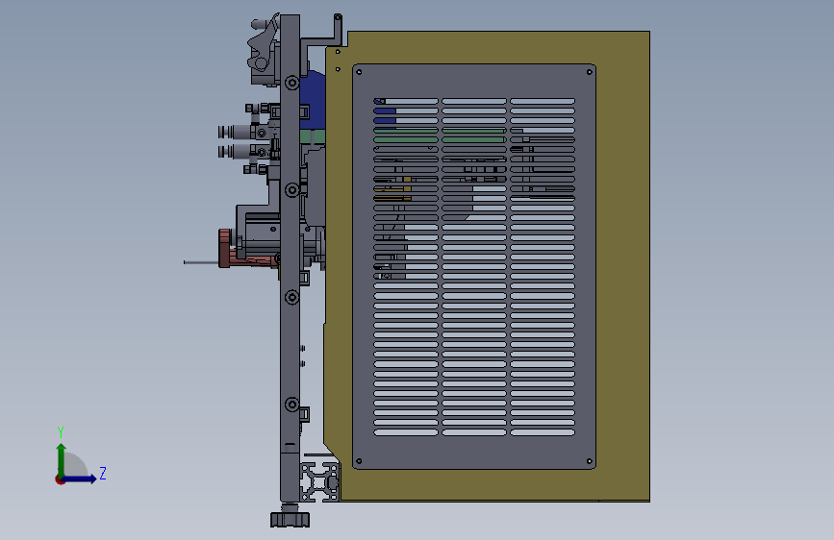
Task: Select the aluminum extrusion profile at the base
Action: coord(319,481)
